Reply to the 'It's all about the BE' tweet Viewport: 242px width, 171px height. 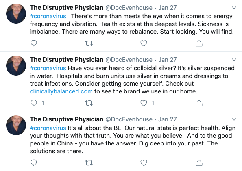pyautogui.click(x=34, y=162)
